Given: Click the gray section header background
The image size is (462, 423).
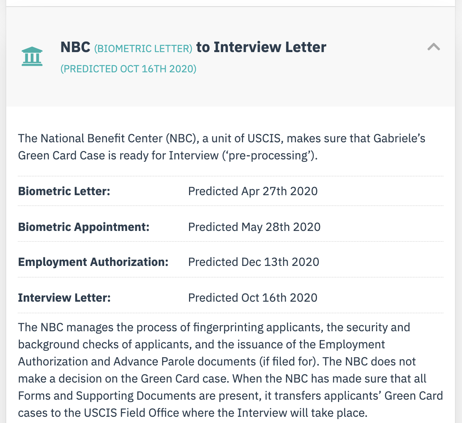Looking at the screenshot, I should point(230,56).
